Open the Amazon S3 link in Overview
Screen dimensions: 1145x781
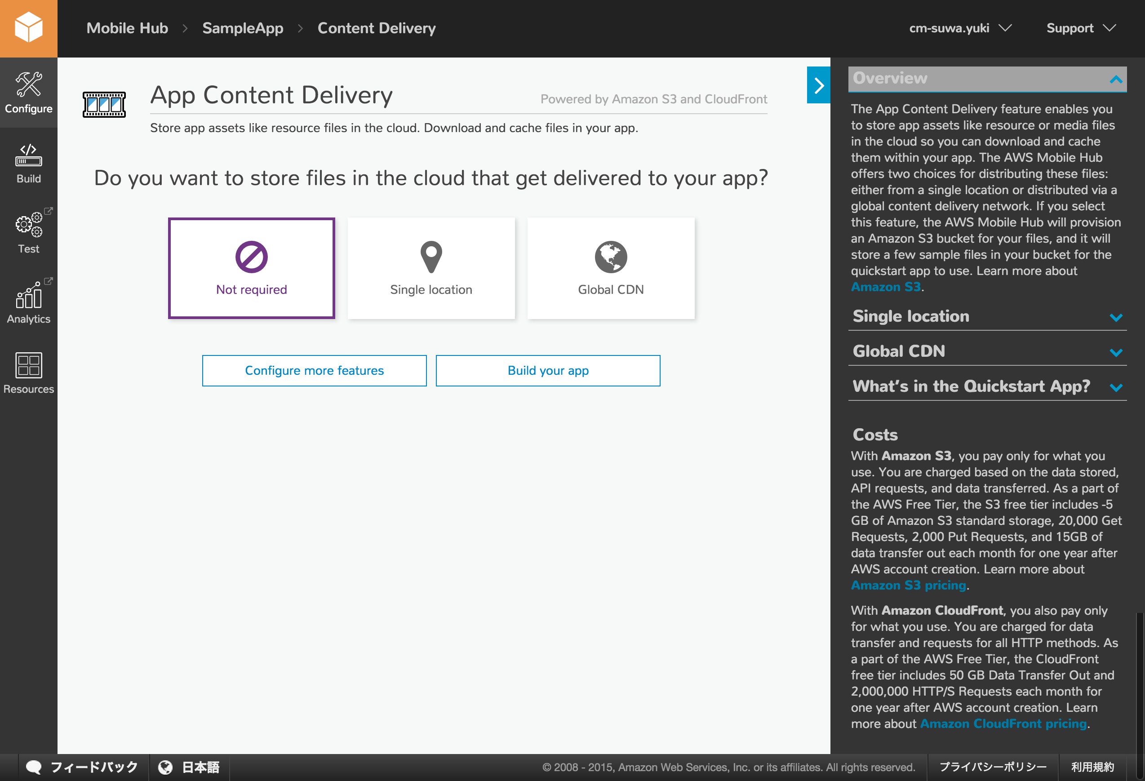(x=885, y=287)
